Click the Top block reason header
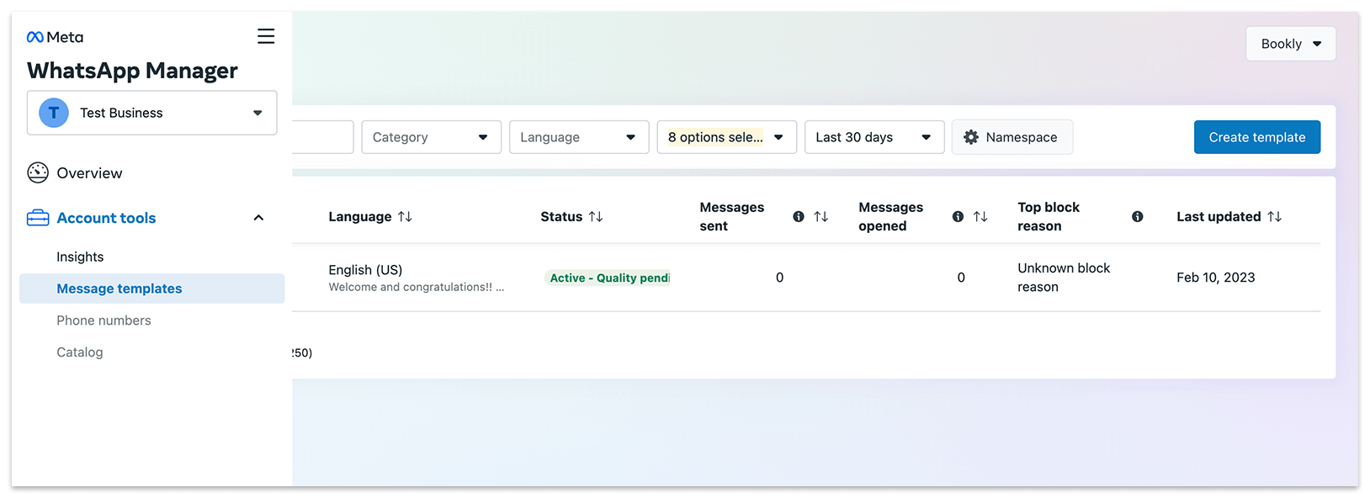 pos(1049,216)
